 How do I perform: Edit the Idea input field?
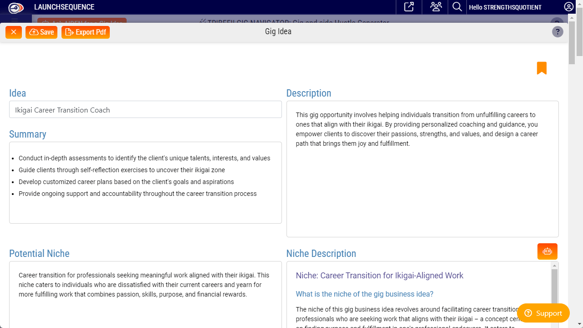click(145, 110)
